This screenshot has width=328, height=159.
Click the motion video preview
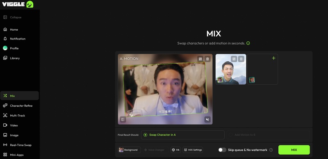[165, 89]
